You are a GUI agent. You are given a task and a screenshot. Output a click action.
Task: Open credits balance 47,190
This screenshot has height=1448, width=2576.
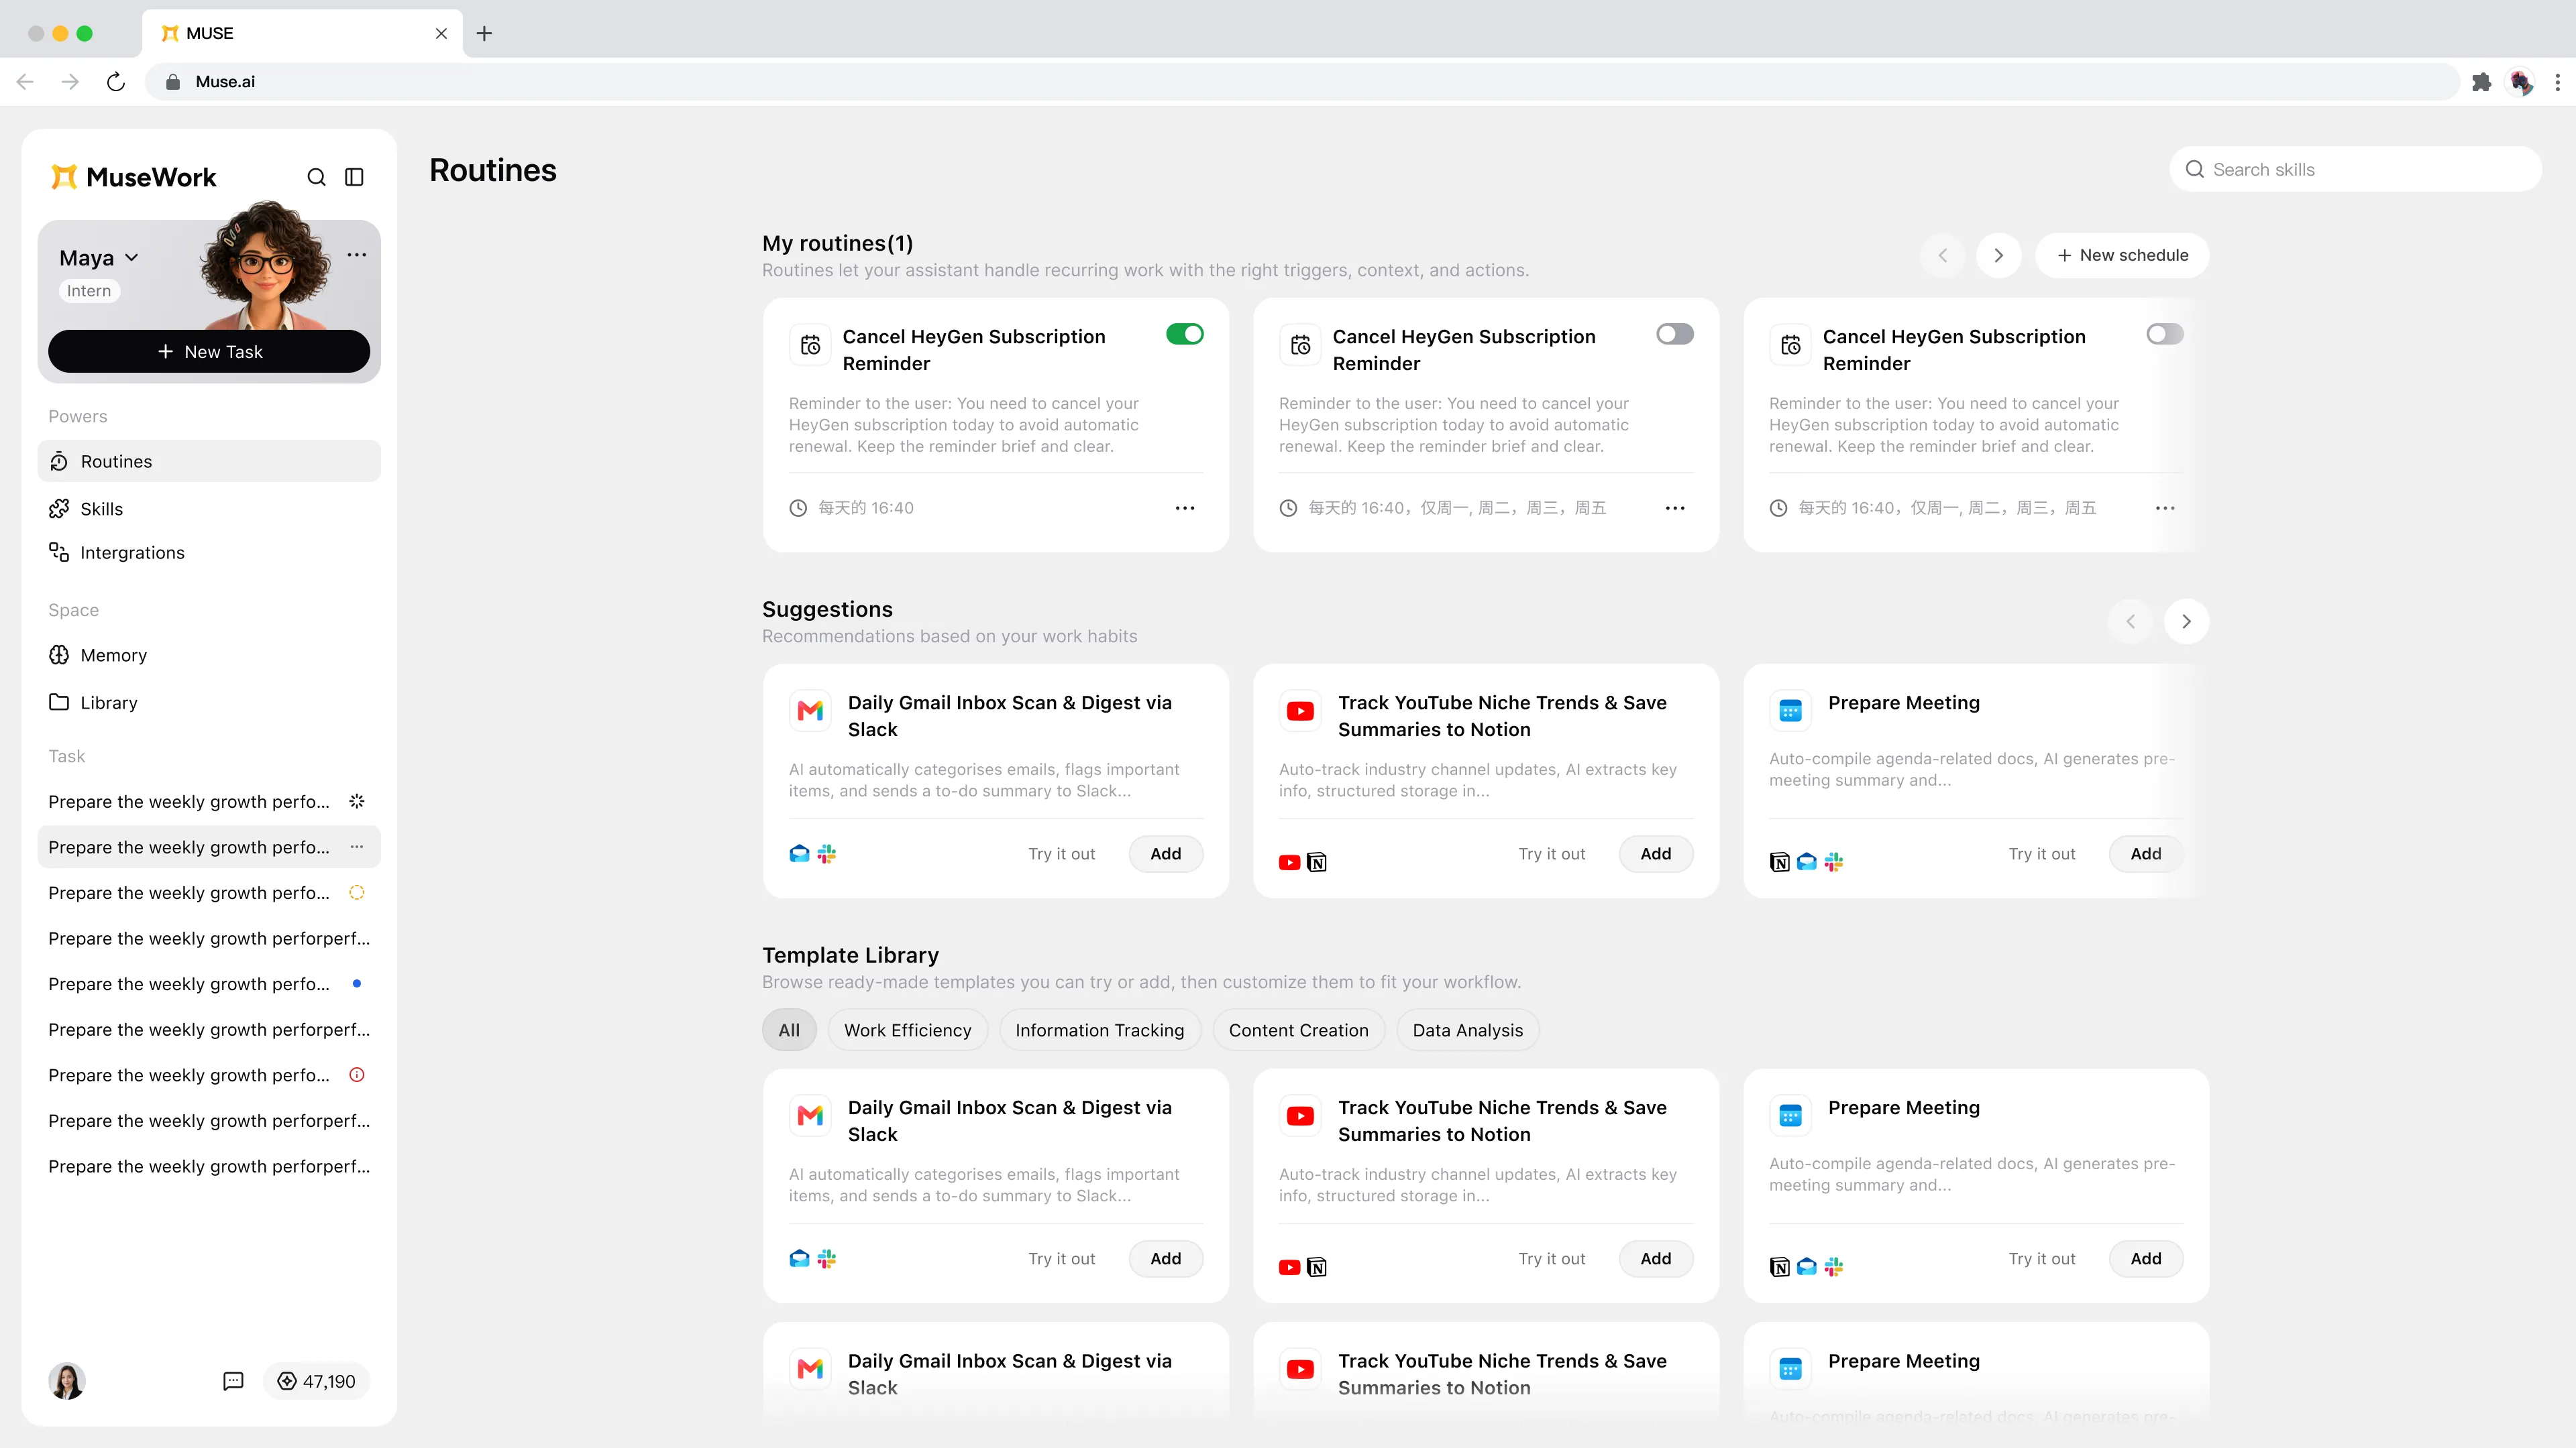pyautogui.click(x=316, y=1381)
